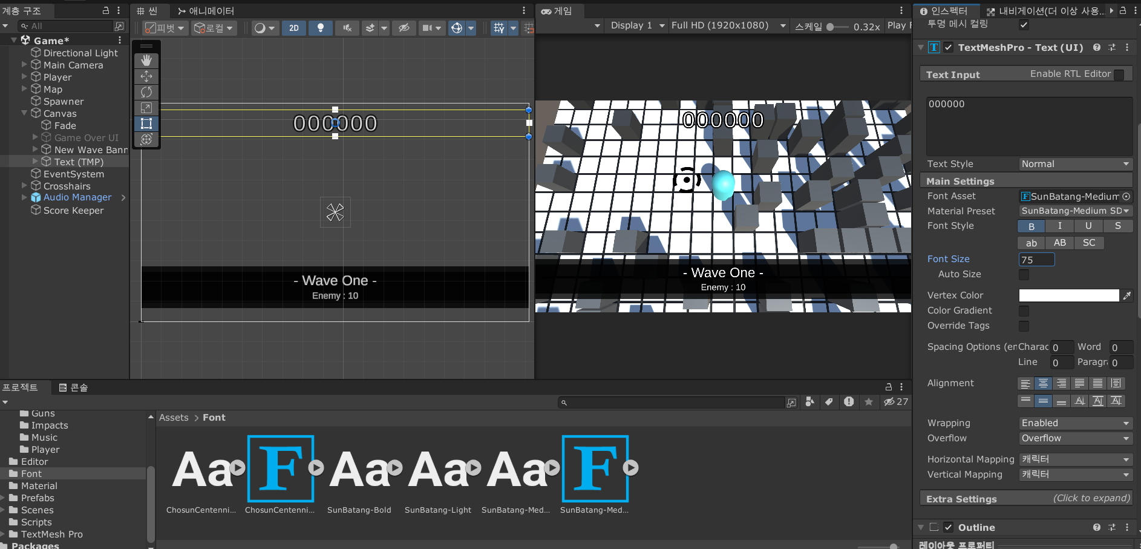Viewport: 1141px width, 549px height.
Task: Toggle Underline font style button
Action: coord(1088,226)
